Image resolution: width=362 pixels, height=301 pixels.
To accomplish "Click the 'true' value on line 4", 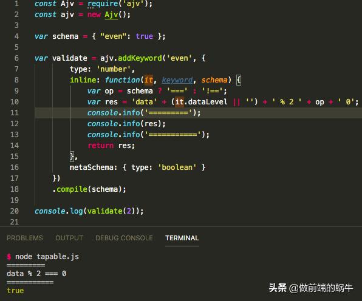I will (x=145, y=36).
